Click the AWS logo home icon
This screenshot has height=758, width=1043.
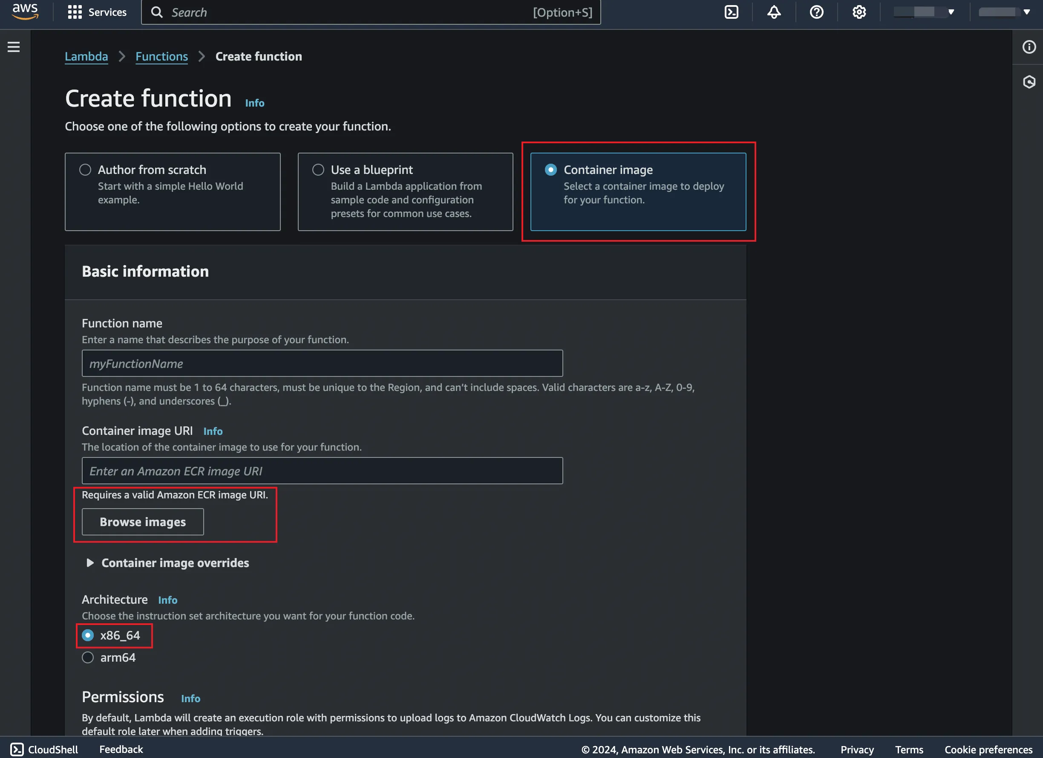click(25, 12)
